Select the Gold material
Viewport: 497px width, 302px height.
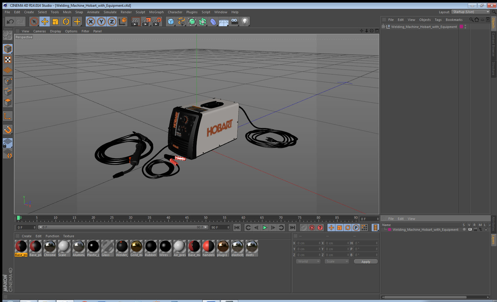136,248
